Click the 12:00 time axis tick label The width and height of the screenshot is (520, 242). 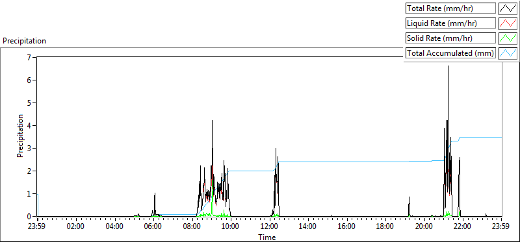(270, 227)
